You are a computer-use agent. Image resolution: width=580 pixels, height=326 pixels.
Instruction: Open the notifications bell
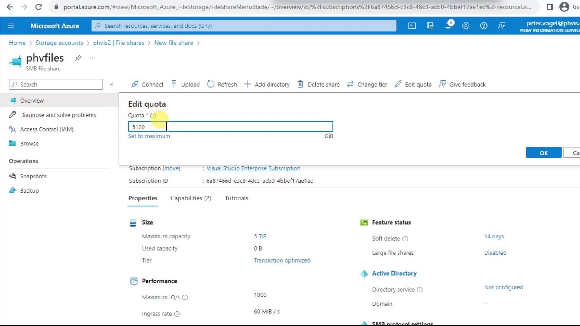click(448, 26)
